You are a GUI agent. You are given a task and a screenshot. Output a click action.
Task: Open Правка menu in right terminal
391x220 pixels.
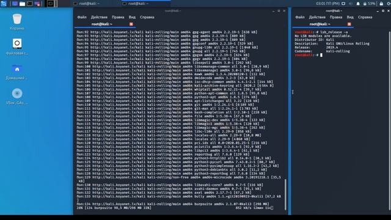(x=336, y=17)
